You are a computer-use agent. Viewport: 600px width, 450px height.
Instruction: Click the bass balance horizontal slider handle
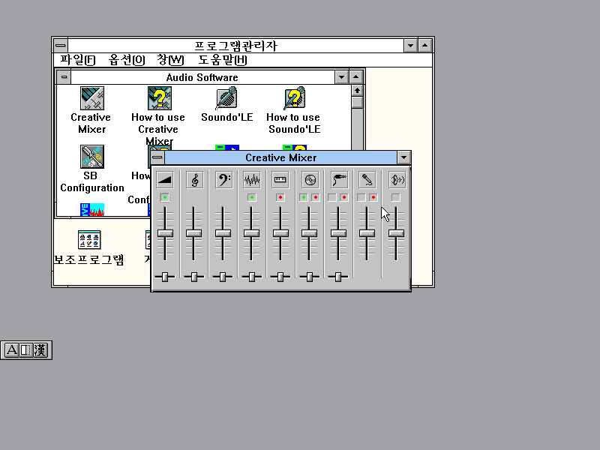point(223,277)
